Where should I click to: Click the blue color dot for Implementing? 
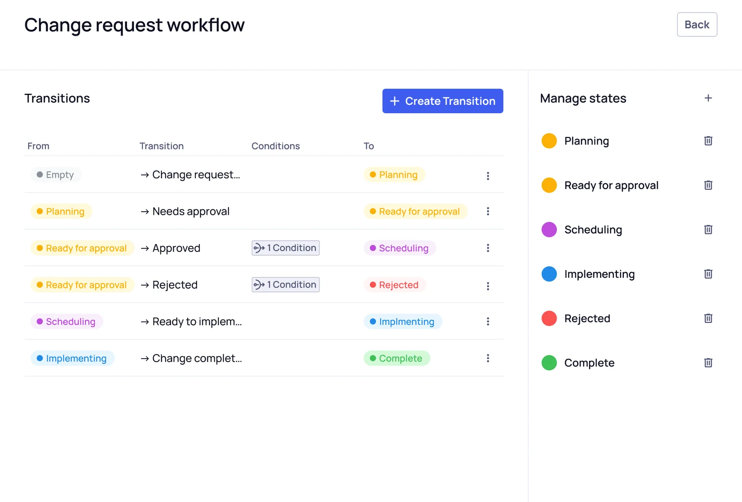[549, 274]
